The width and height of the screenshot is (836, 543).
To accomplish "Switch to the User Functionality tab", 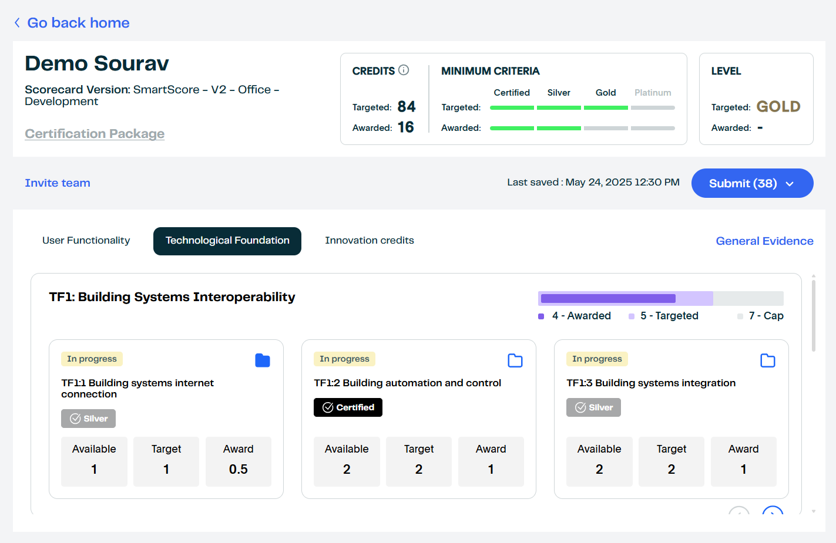I will click(x=86, y=240).
